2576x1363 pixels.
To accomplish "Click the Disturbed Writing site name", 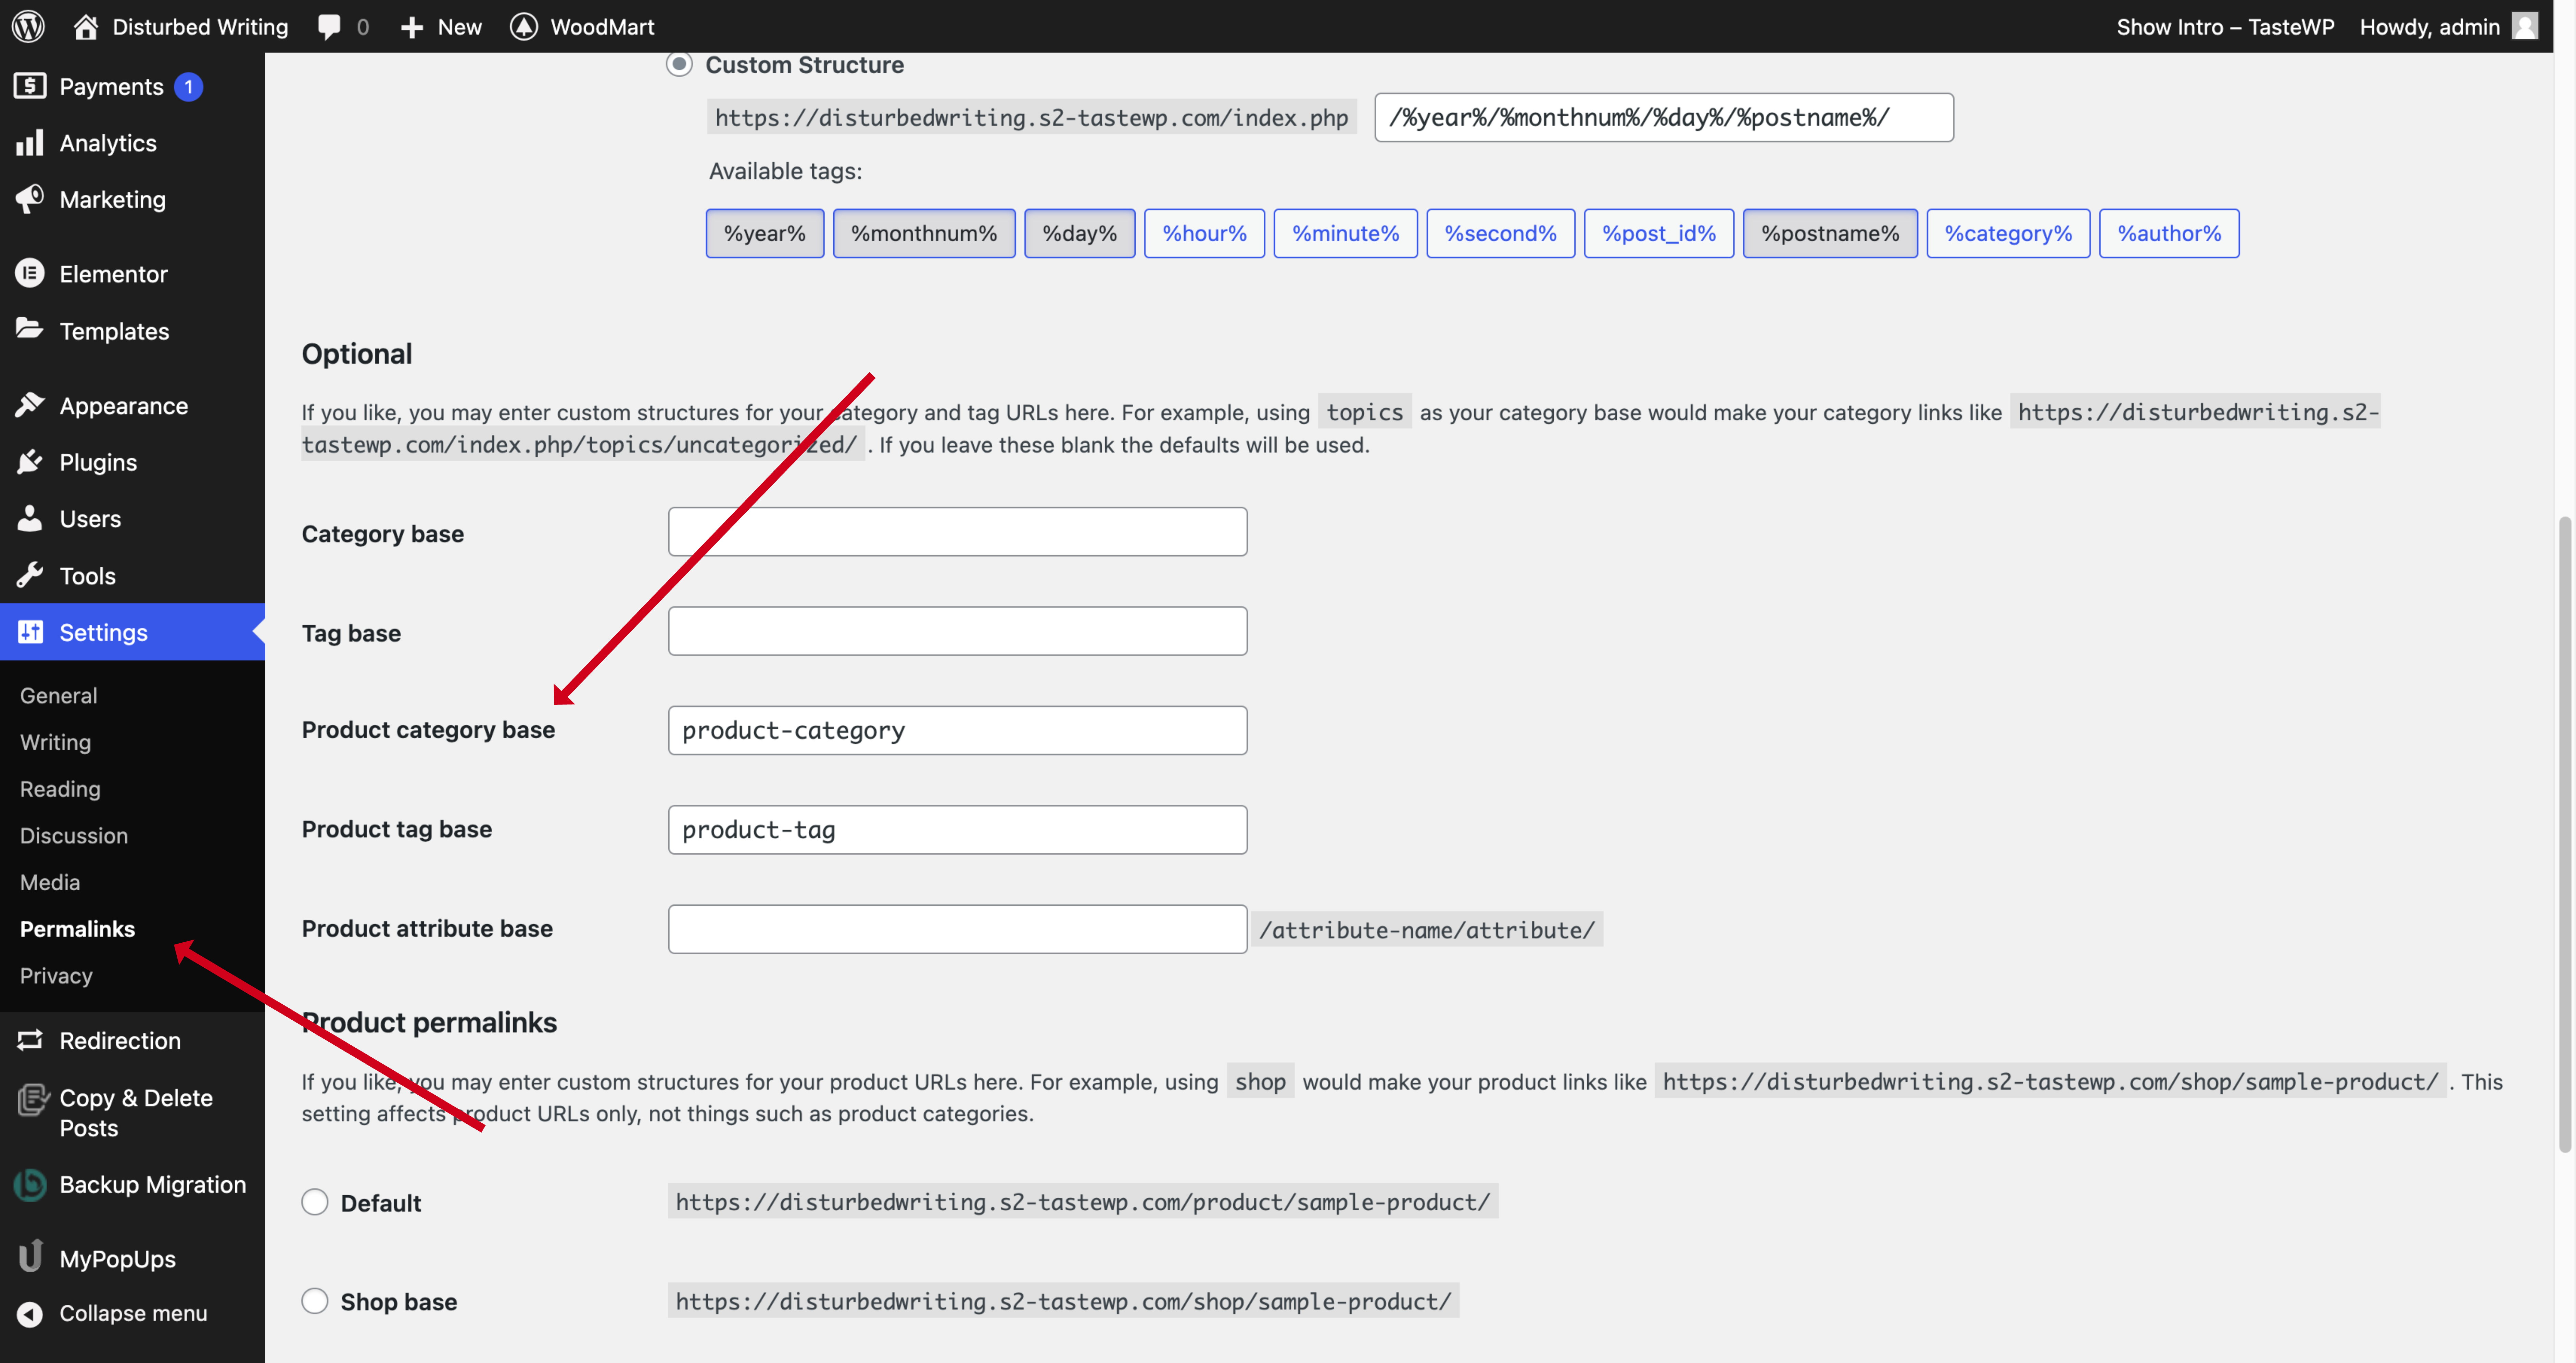I will coord(200,27).
